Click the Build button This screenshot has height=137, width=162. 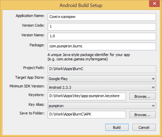(117, 127)
